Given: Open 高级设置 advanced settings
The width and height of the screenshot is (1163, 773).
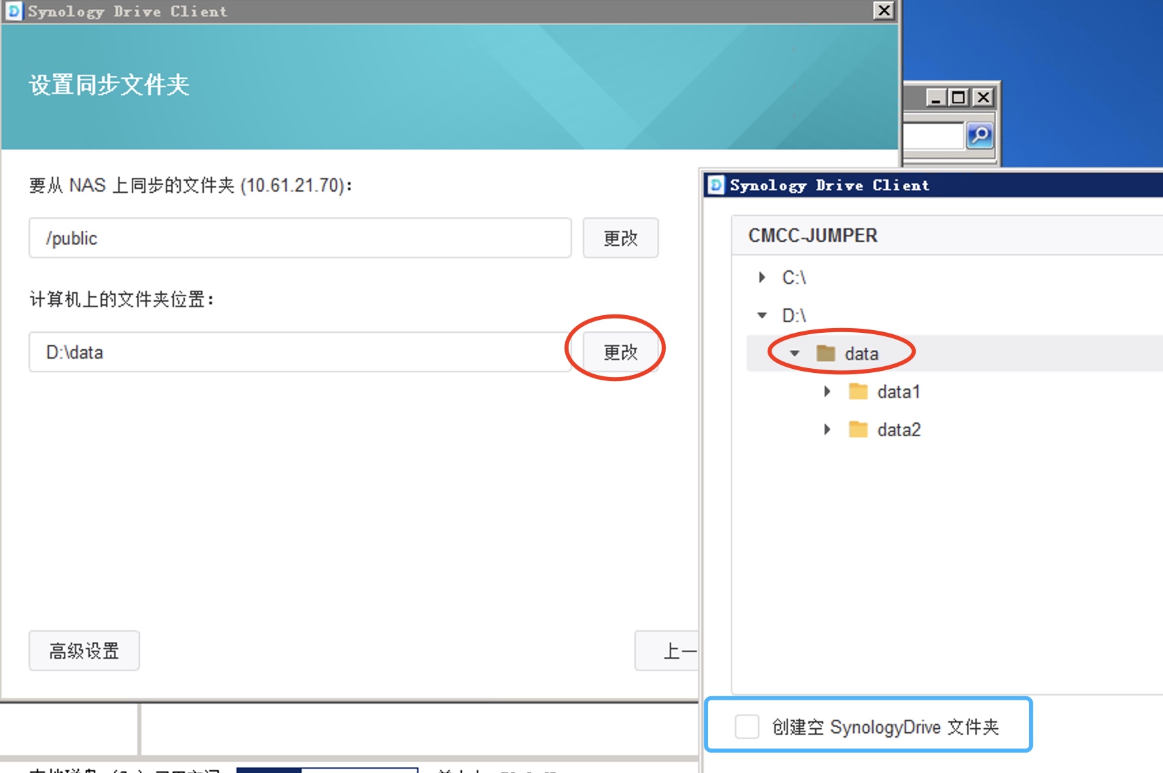Looking at the screenshot, I should pyautogui.click(x=84, y=651).
